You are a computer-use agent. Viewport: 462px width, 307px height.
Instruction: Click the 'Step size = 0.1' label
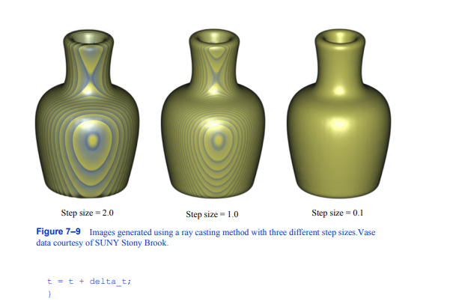(x=338, y=213)
